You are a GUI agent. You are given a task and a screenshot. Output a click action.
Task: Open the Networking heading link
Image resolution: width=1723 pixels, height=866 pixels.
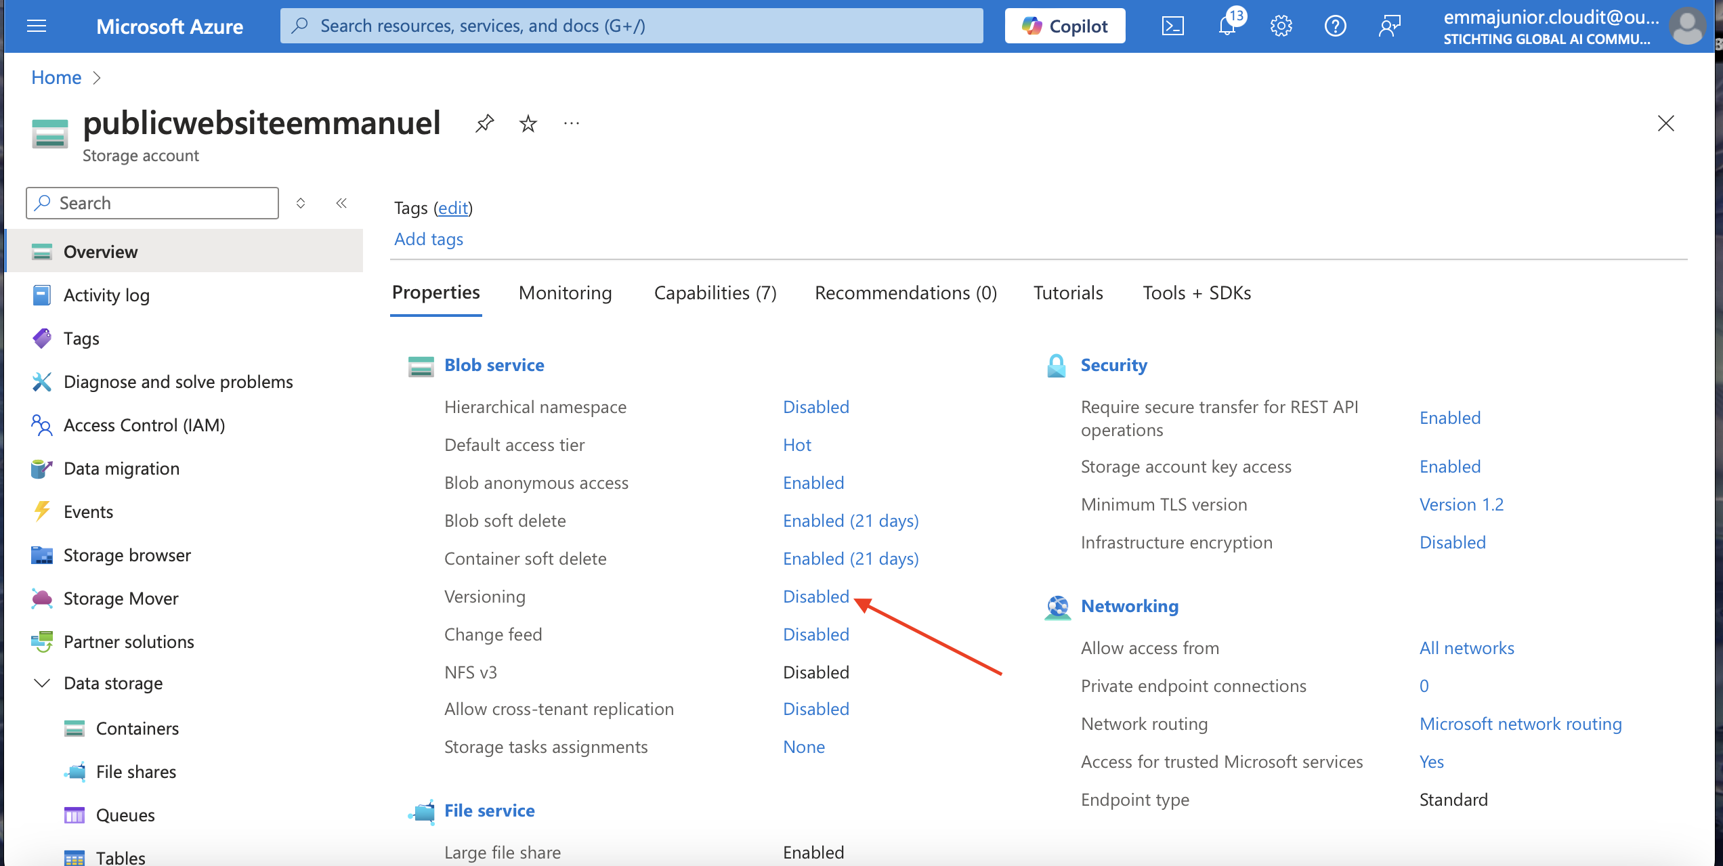1130,606
